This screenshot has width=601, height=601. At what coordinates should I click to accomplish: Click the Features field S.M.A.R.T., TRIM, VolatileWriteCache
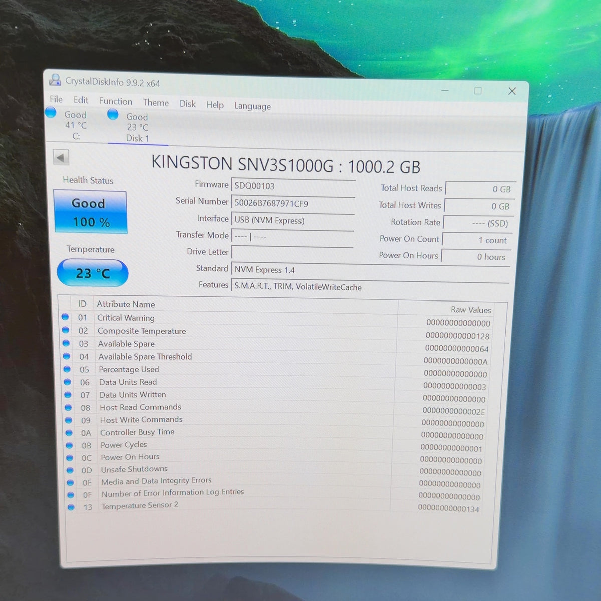click(x=371, y=288)
